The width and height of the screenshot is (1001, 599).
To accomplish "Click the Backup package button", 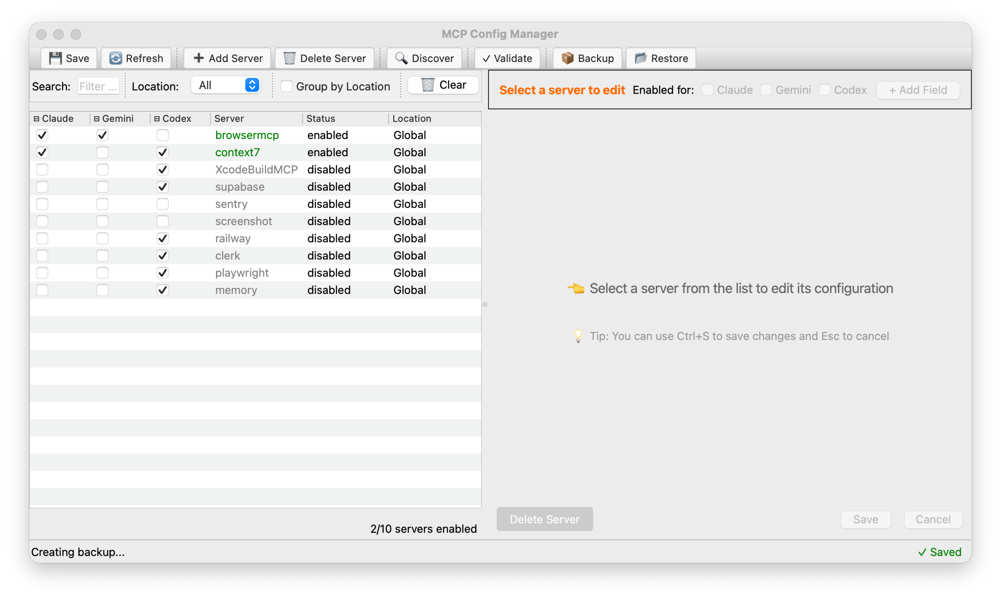I will pyautogui.click(x=587, y=58).
